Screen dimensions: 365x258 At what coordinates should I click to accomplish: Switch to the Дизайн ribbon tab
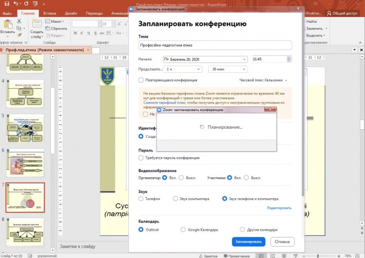coord(71,13)
